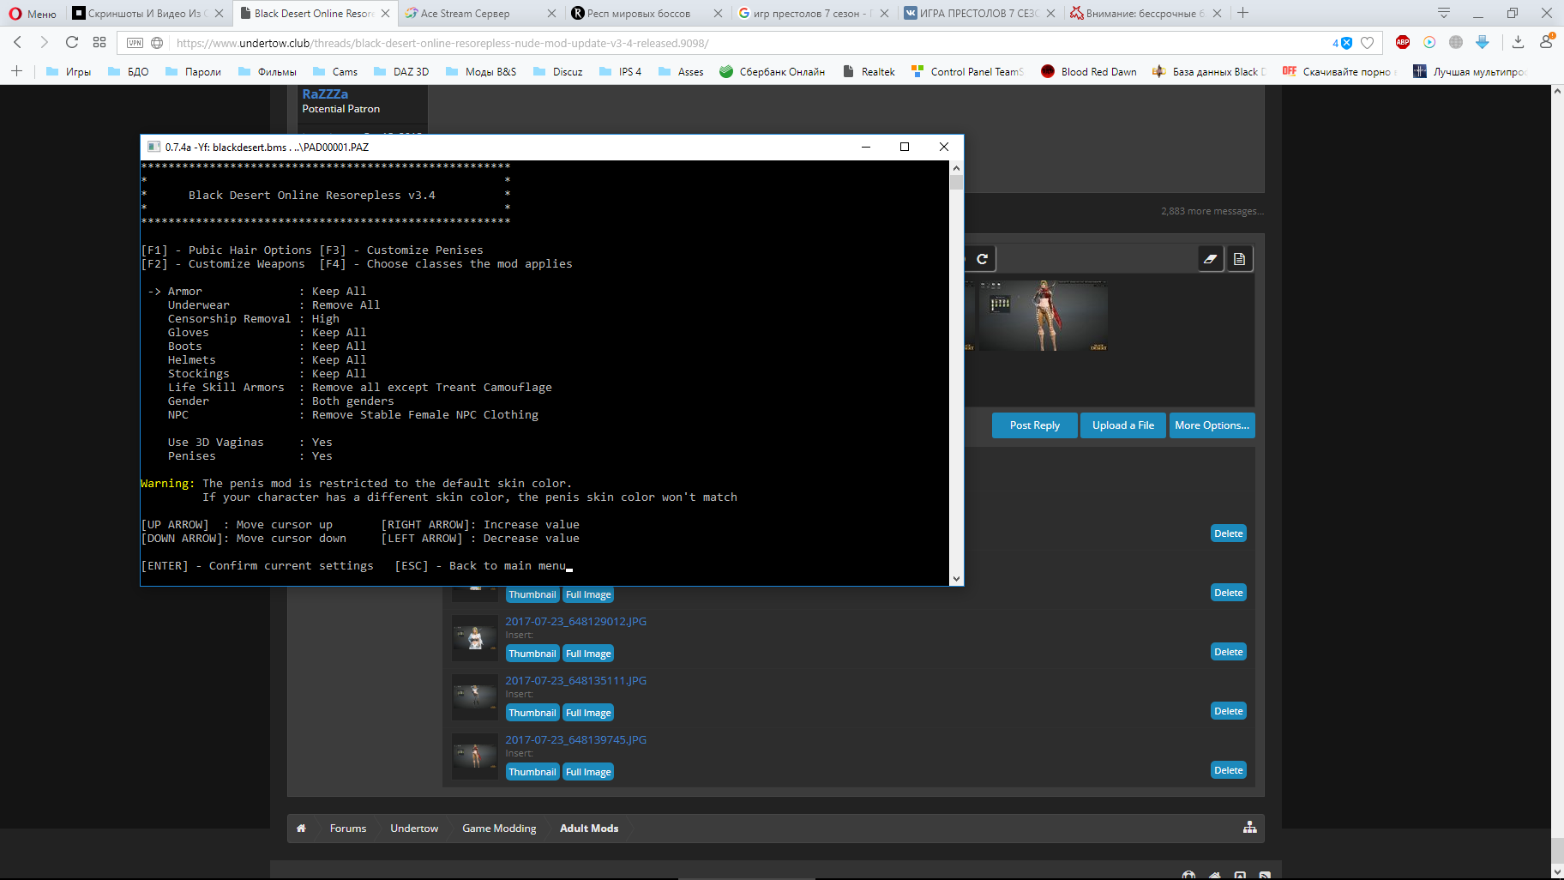Open the Opera Меню button
Image resolution: width=1564 pixels, height=880 pixels.
(x=33, y=13)
